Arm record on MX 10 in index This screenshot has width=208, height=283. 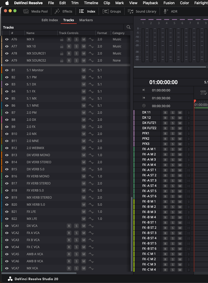[69, 46]
